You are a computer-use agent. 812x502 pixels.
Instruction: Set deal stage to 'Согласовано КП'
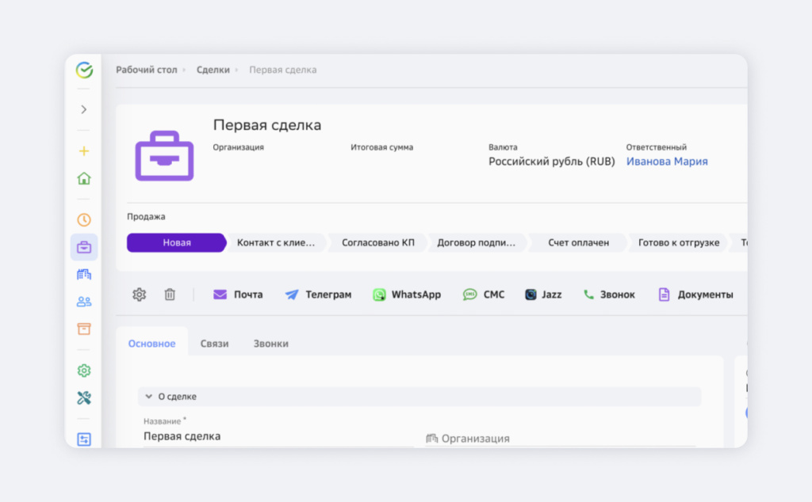tap(378, 243)
